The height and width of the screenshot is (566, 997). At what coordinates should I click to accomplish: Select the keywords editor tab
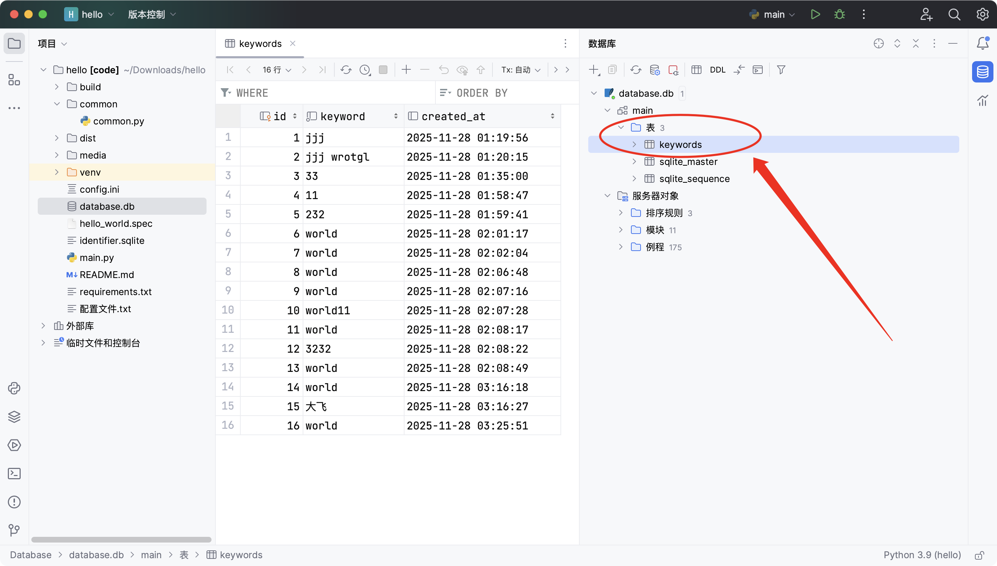point(260,43)
